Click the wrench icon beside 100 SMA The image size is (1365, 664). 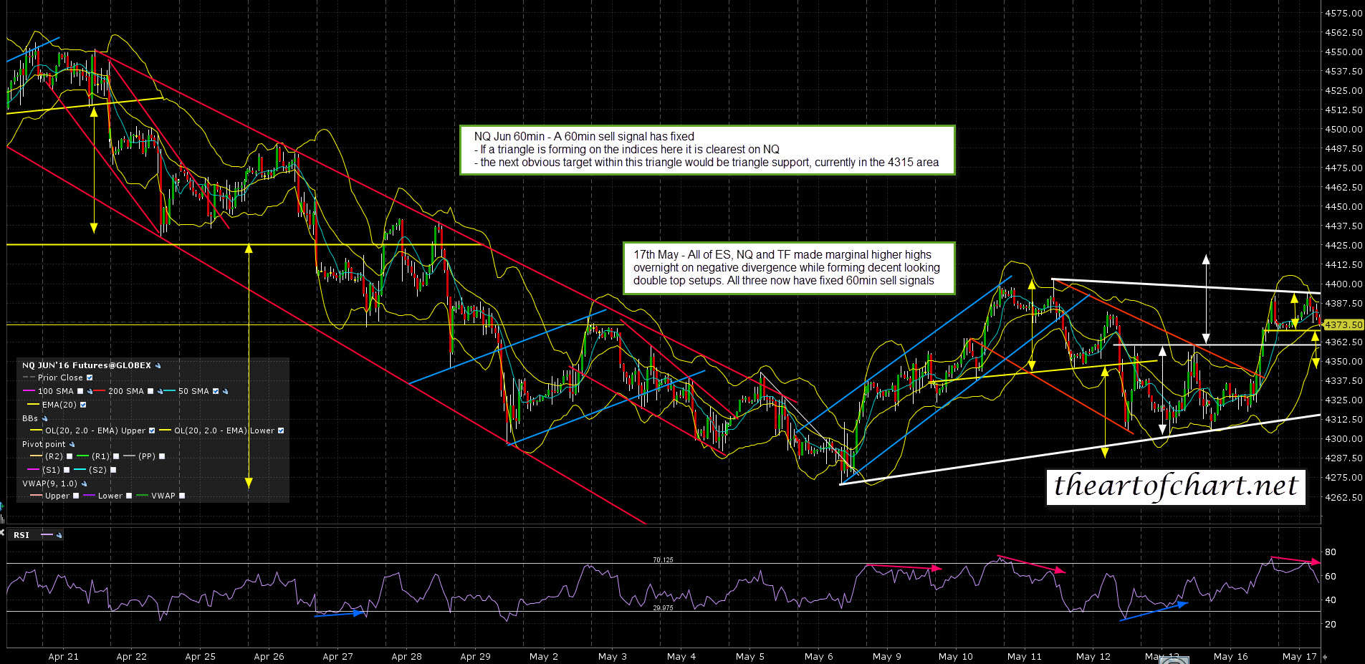tap(90, 392)
